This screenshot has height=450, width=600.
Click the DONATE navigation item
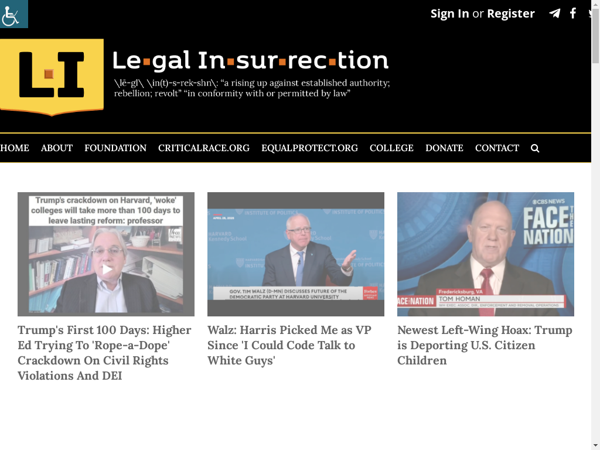point(444,148)
